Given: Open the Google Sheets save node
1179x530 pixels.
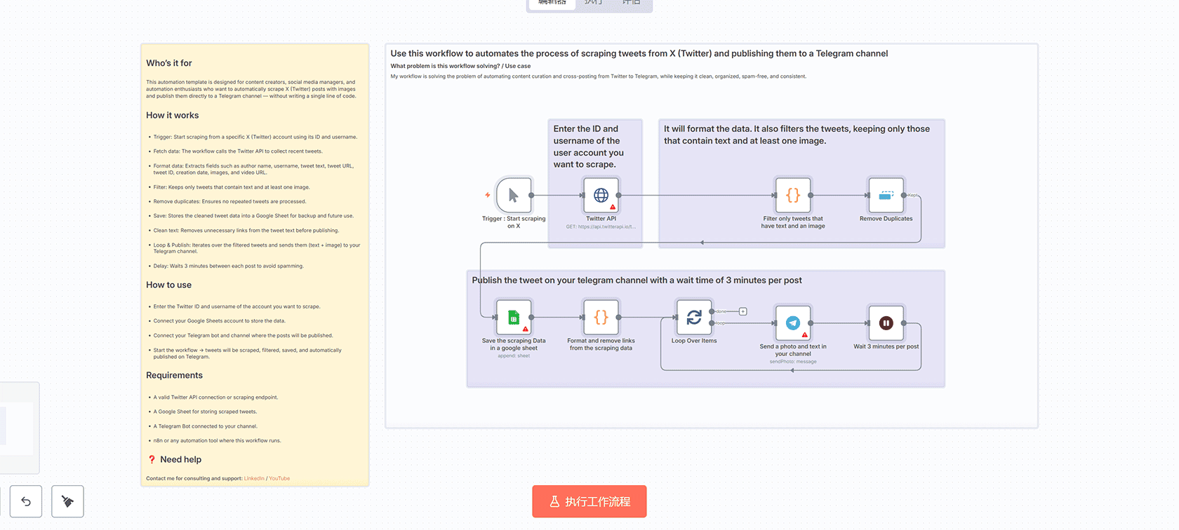Looking at the screenshot, I should coord(514,318).
